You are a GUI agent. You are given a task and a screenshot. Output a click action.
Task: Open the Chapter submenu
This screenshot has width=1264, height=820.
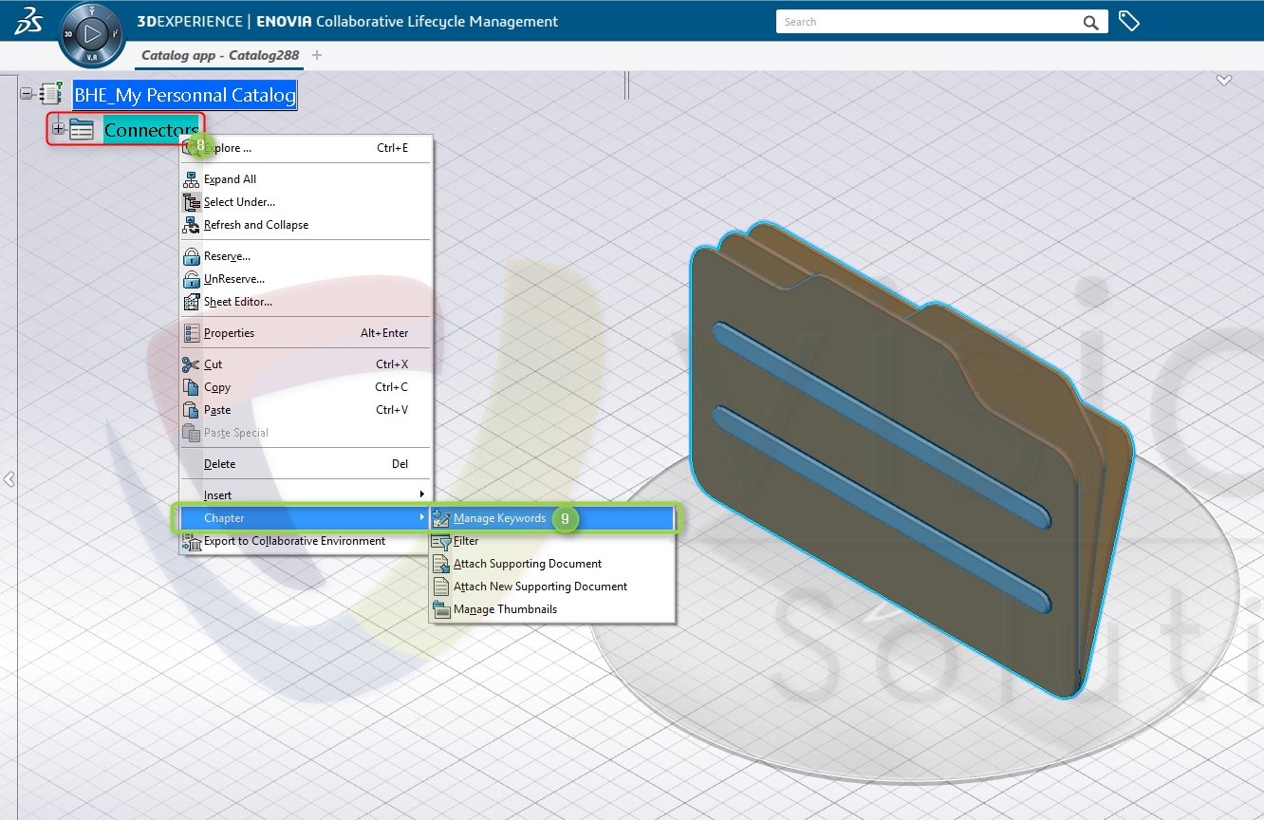point(306,518)
